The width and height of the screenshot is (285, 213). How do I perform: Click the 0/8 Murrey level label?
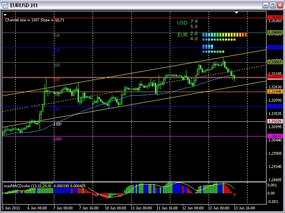pos(57,109)
